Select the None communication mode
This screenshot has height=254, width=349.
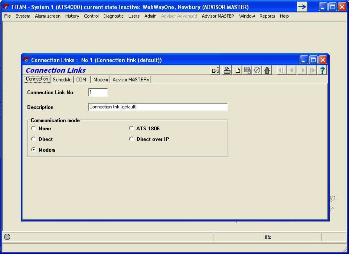point(34,128)
